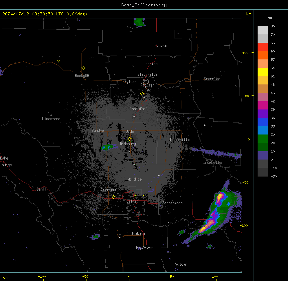Click the Strathmore city label
Screen dimensions: 288x281
pyautogui.click(x=172, y=203)
